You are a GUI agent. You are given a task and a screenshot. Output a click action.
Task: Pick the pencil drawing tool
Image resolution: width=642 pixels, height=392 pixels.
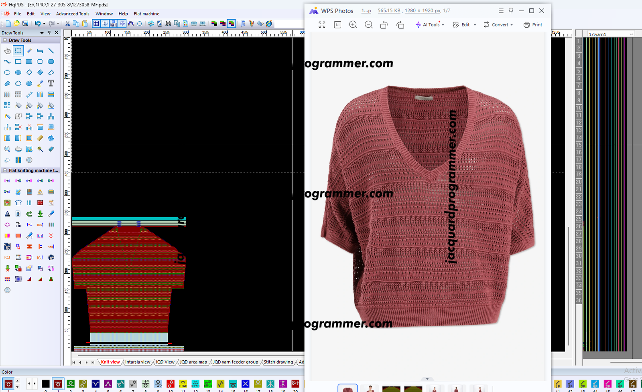pyautogui.click(x=29, y=51)
